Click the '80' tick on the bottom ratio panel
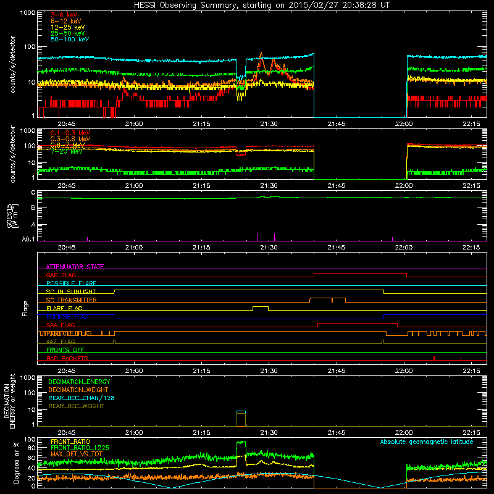 31,448
